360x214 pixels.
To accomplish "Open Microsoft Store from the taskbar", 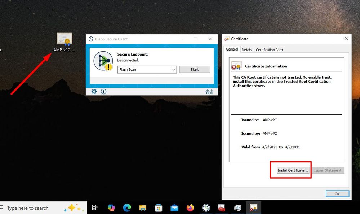I will [x=159, y=208].
